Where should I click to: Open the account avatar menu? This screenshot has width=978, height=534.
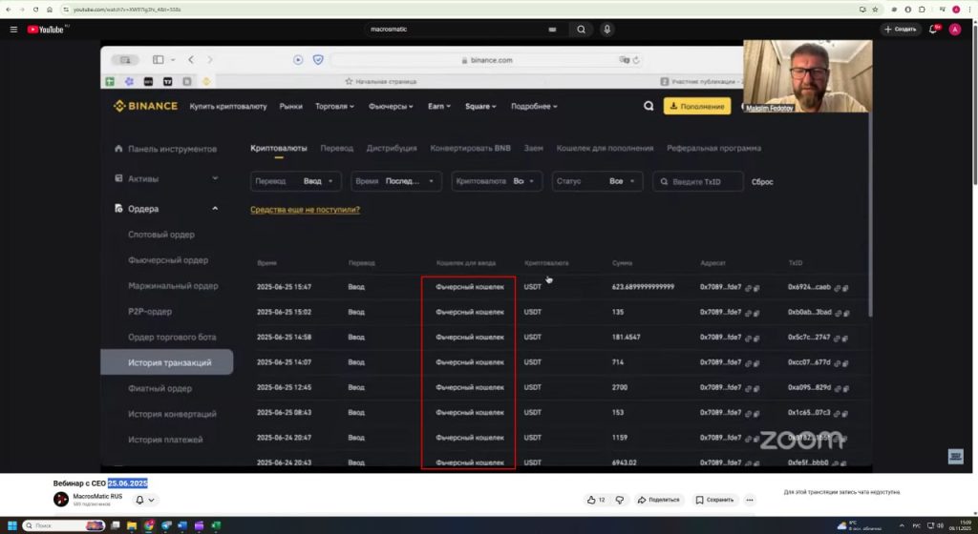tap(955, 30)
